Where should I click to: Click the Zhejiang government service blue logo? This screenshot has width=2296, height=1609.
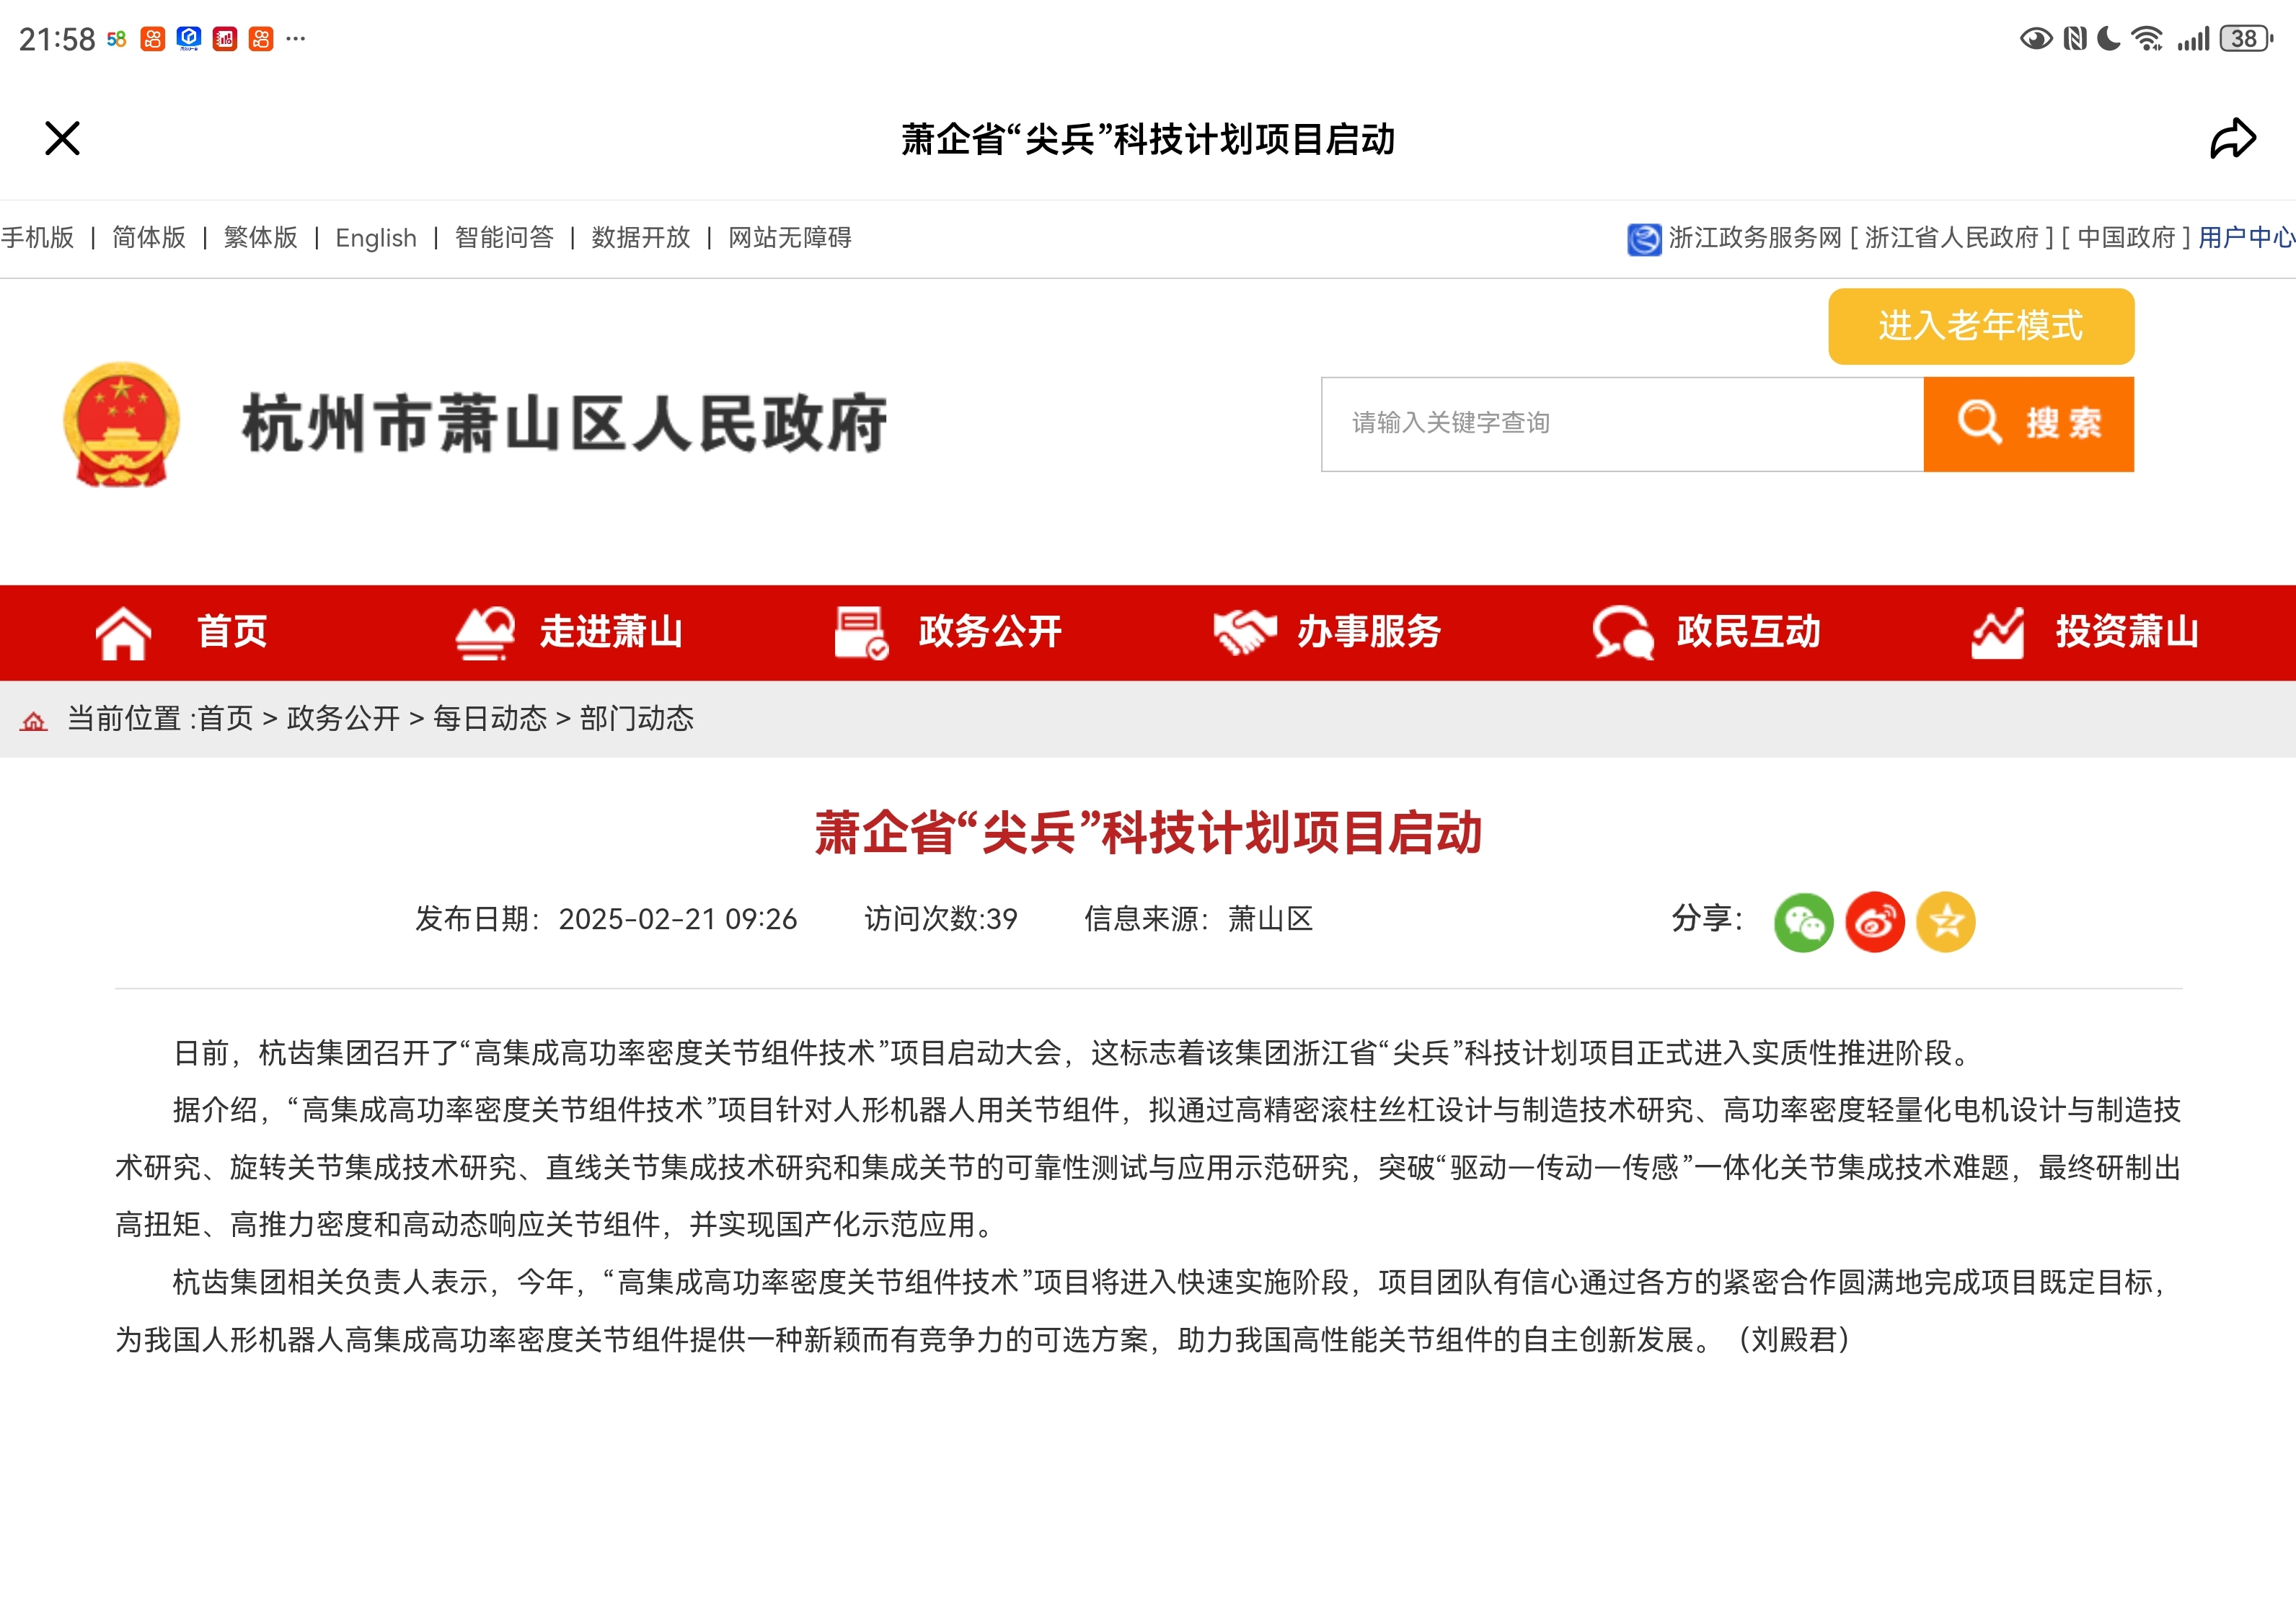tap(1643, 239)
